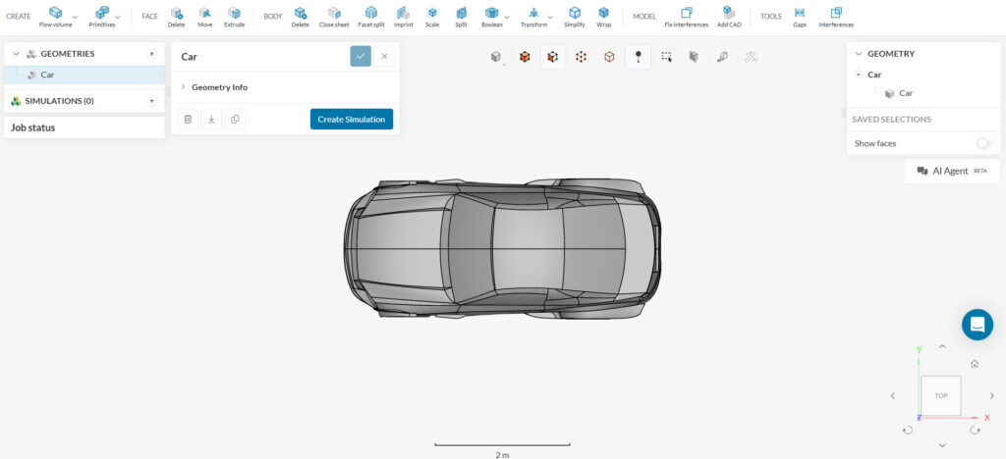
Task: Rotate view left with left chevron
Action: pyautogui.click(x=893, y=395)
